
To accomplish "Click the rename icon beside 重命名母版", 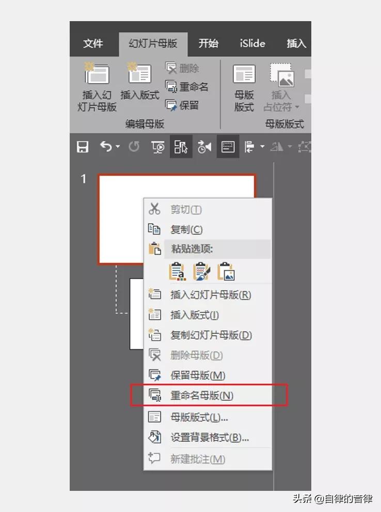I will click(x=154, y=395).
